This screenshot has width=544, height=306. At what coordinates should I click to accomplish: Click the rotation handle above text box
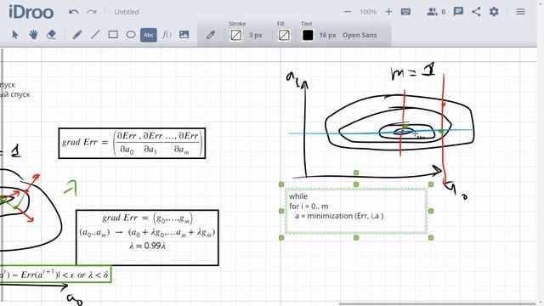click(356, 173)
